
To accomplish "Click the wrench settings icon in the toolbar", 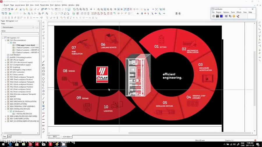I will (x=16, y=9).
